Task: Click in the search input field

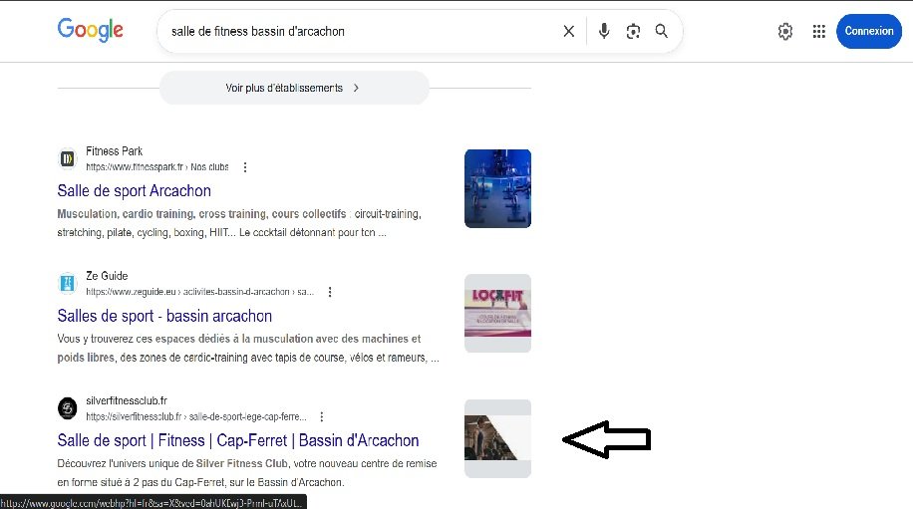Action: 361,32
